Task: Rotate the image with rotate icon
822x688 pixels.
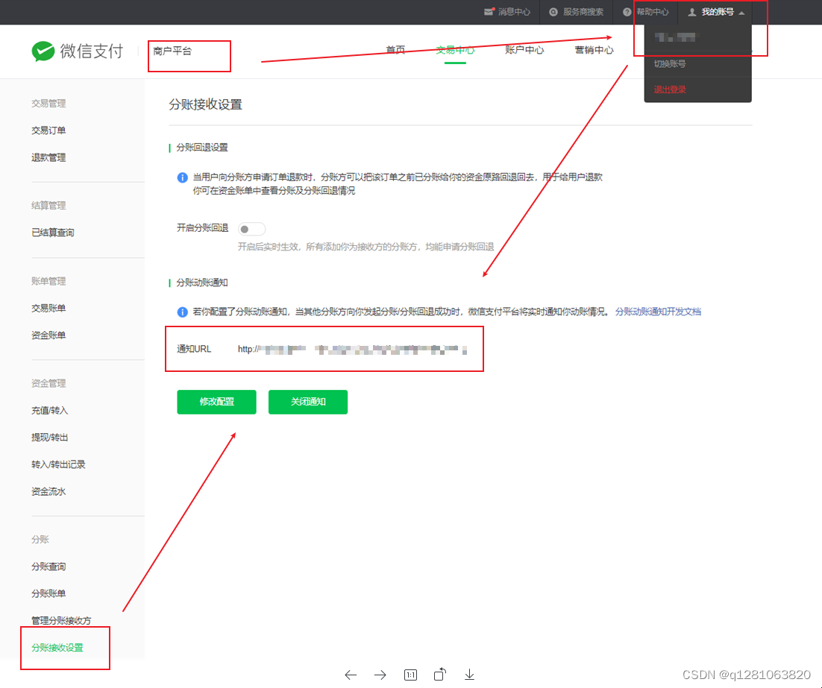Action: [440, 675]
